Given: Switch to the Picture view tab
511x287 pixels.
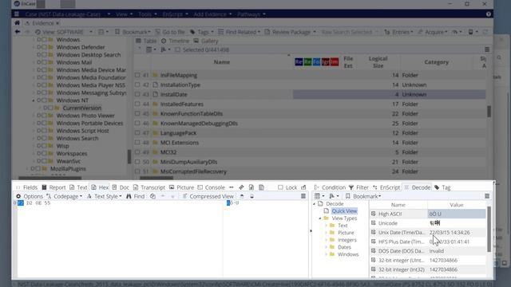Looking at the screenshot, I should pos(181,187).
